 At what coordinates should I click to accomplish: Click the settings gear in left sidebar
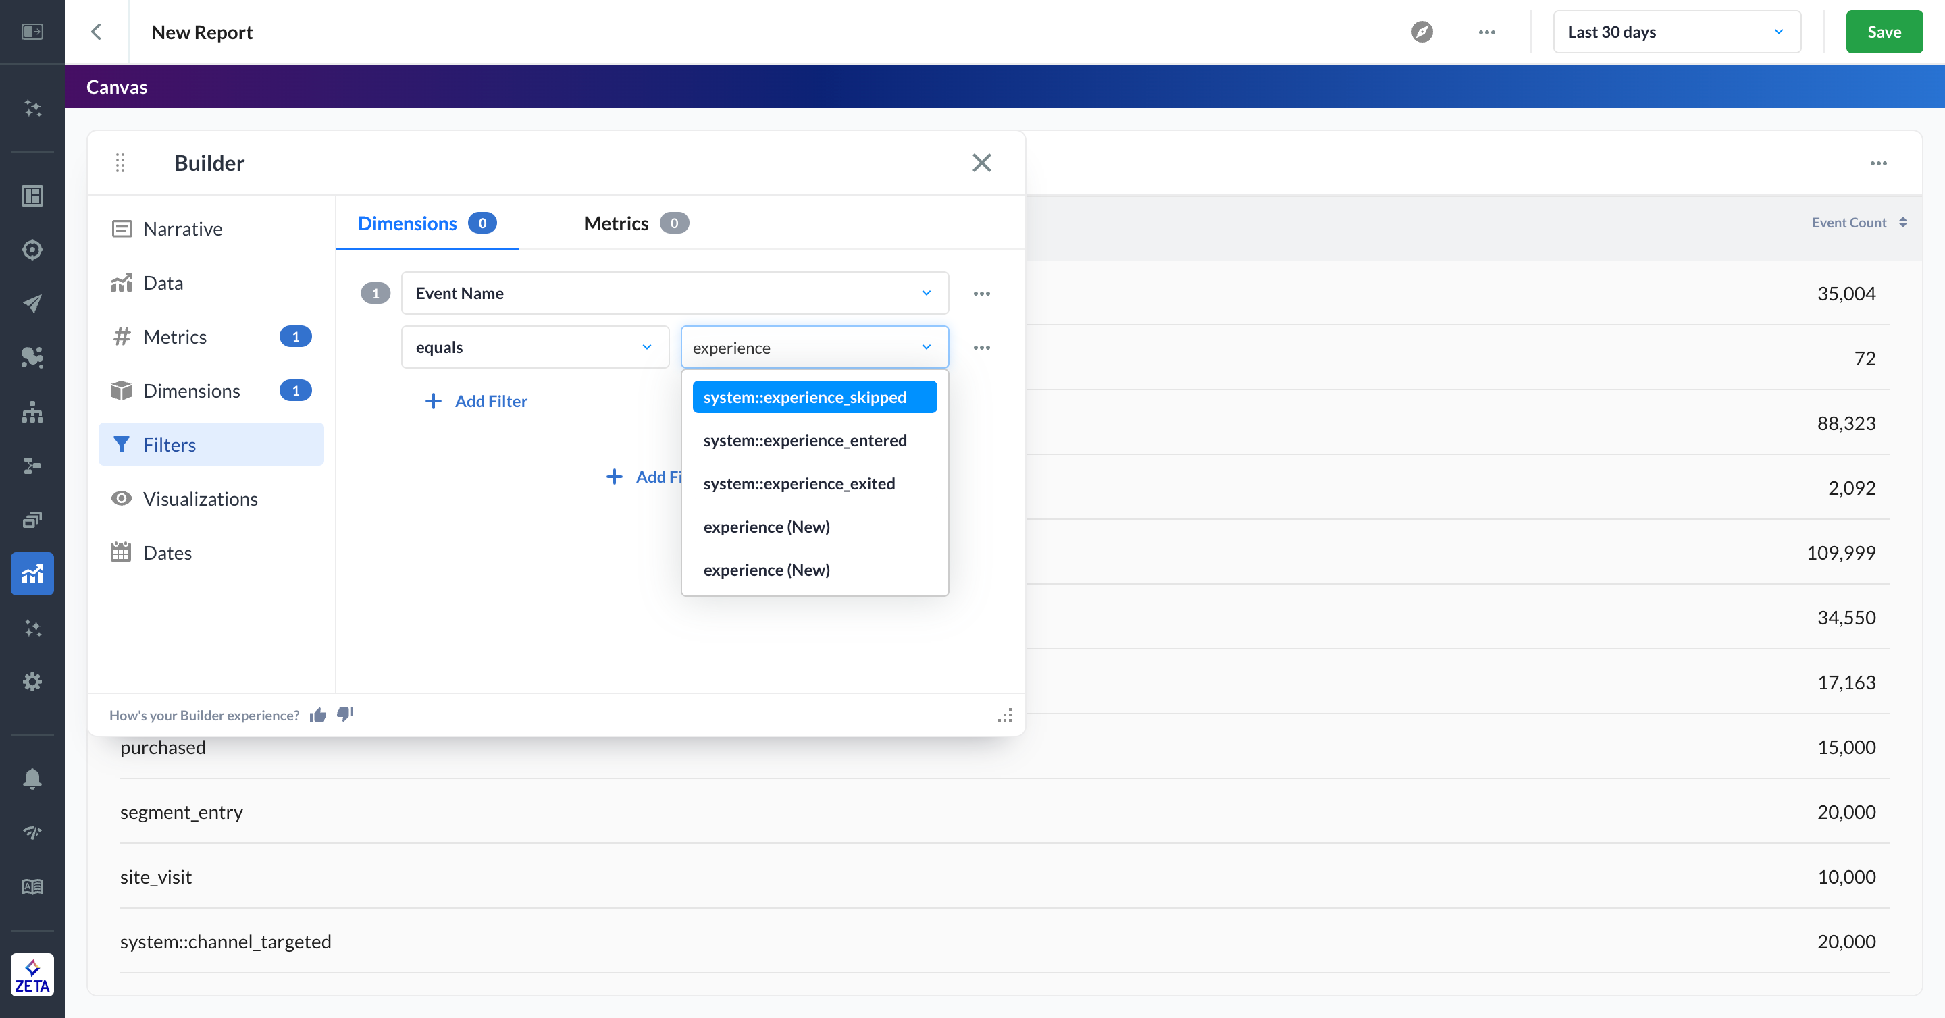point(32,681)
